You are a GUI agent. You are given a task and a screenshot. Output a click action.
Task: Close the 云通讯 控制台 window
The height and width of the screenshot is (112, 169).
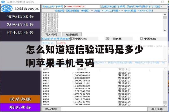pyautogui.click(x=163, y=2)
